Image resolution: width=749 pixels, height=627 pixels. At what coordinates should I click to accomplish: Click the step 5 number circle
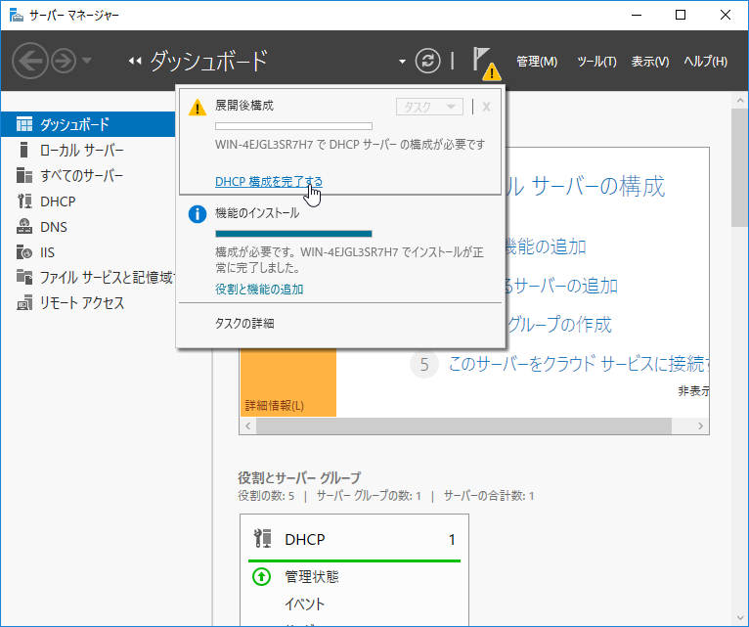(x=424, y=365)
